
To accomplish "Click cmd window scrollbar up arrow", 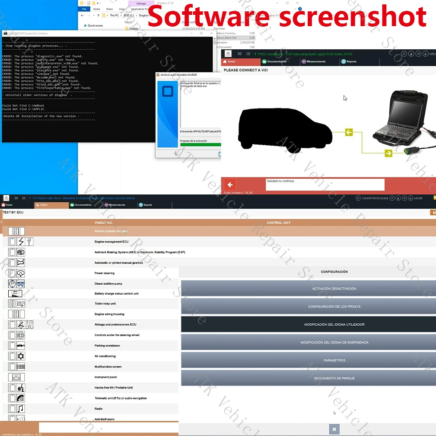I will (215, 39).
